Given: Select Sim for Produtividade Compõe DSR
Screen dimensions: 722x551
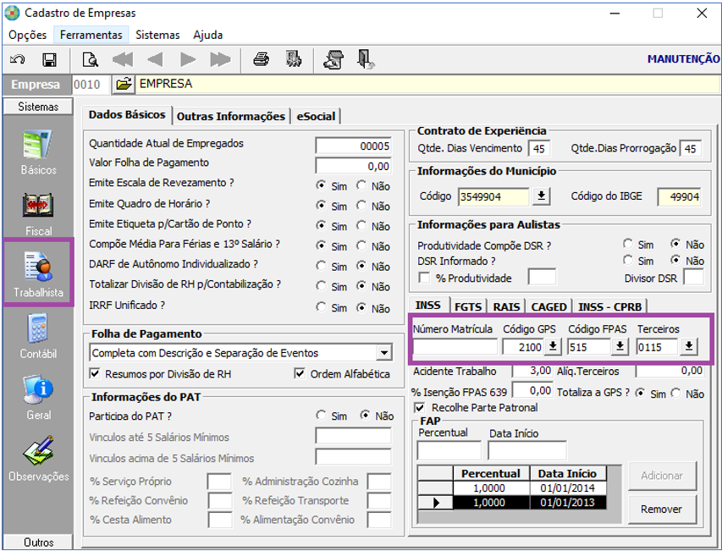Looking at the screenshot, I should click(628, 244).
